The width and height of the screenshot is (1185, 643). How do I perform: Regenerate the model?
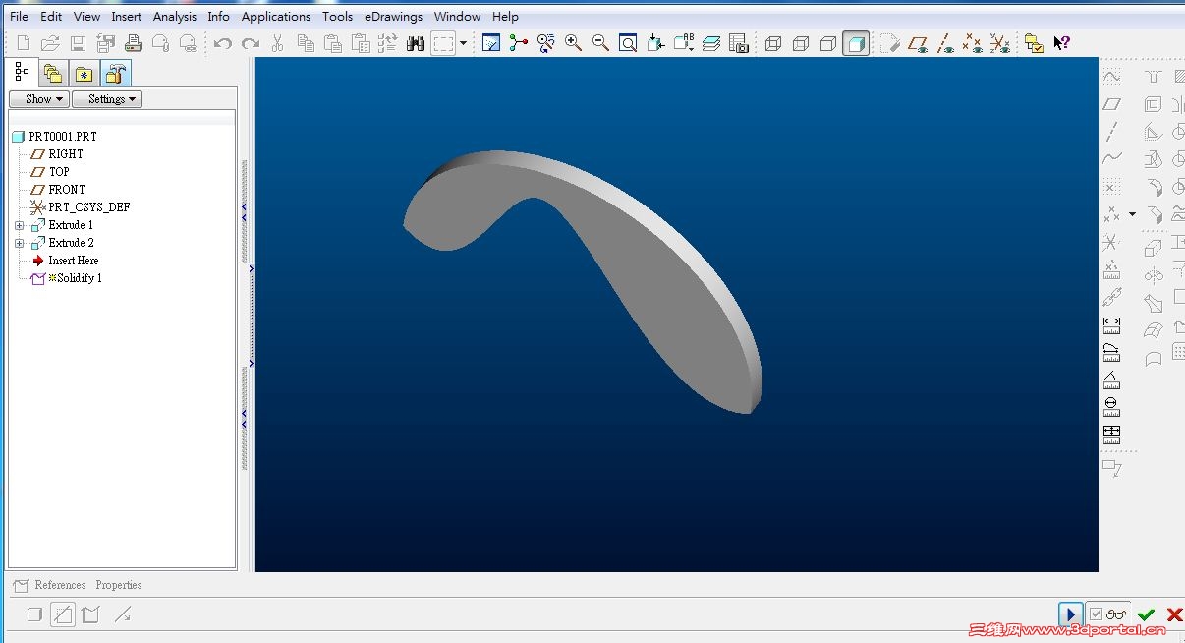tap(388, 43)
